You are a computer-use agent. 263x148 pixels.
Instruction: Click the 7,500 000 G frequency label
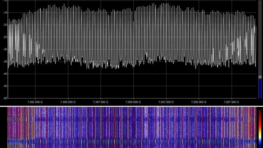(133, 102)
